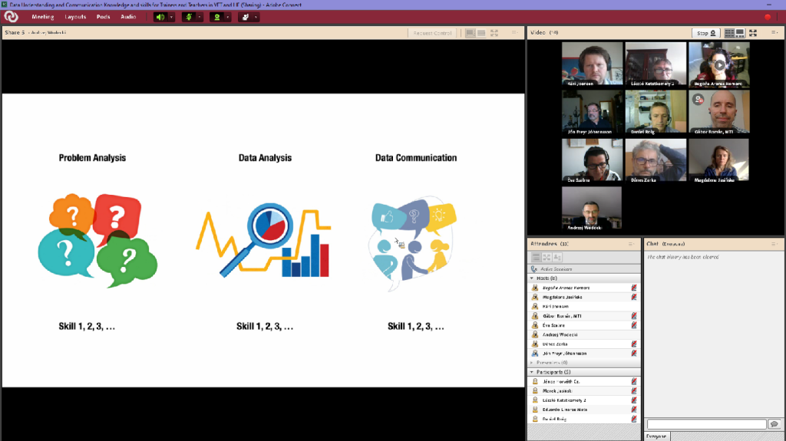Switch video pod to filmstrip layout
This screenshot has width=786, height=441.
(740, 33)
